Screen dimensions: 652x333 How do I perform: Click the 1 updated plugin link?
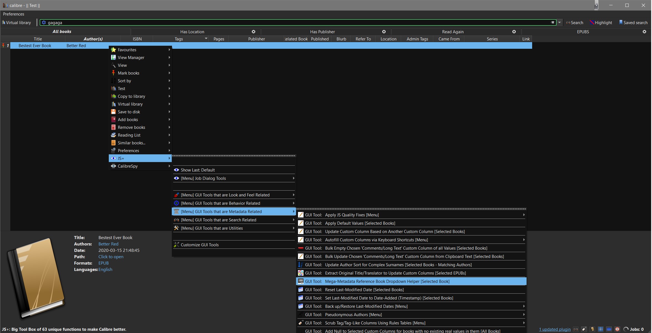(x=555, y=329)
